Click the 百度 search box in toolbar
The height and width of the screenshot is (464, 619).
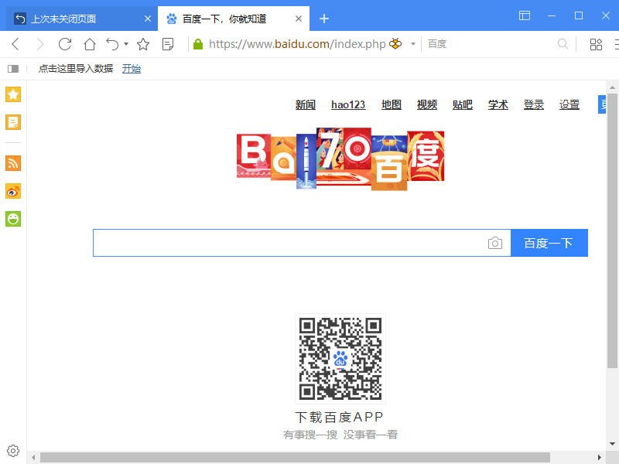coord(490,44)
